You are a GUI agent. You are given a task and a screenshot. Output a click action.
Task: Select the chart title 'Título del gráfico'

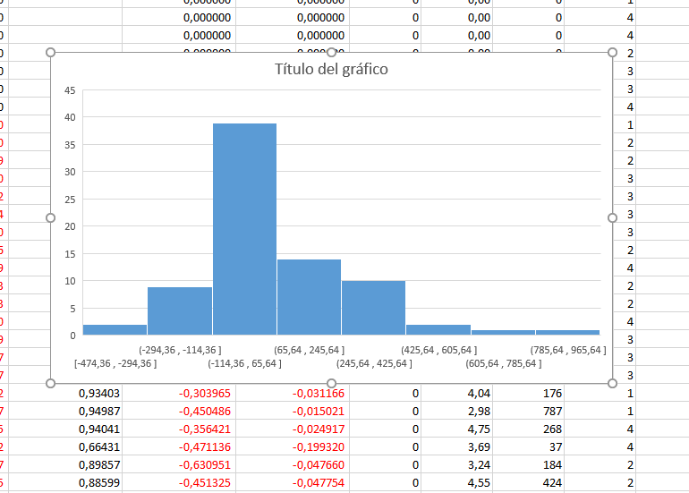(331, 69)
